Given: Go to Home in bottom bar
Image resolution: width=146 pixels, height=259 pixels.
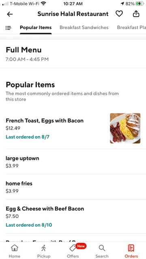Looking at the screenshot, I should coord(15,251).
